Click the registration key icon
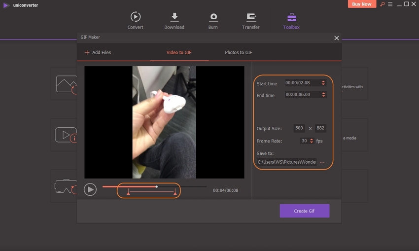Image resolution: width=419 pixels, height=251 pixels. coord(382,4)
